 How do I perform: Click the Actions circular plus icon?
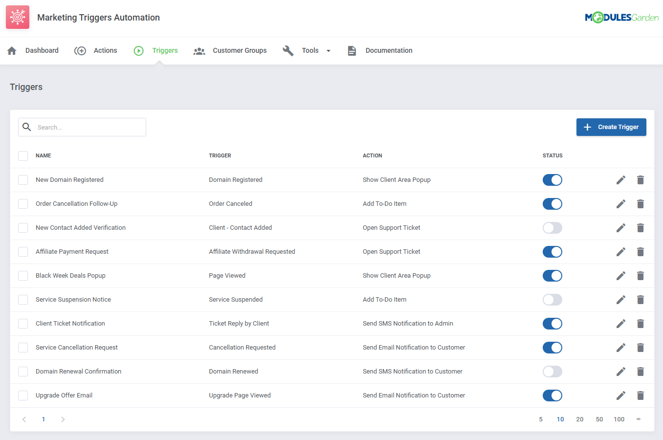coord(80,50)
